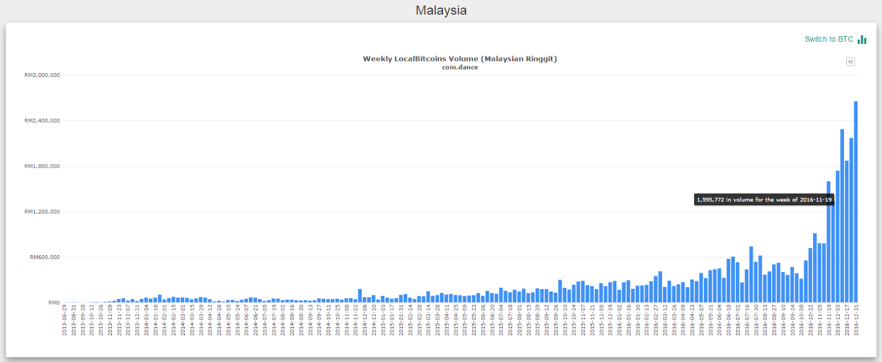Screen dimensions: 882x362
Task: Click the coin.dance chart subtitle
Action: [x=460, y=67]
